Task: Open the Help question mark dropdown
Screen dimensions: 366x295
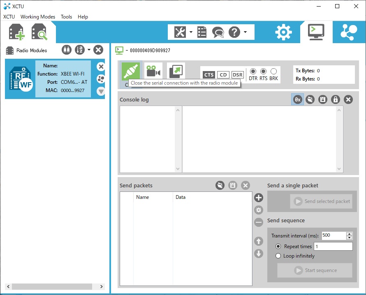Action: tap(245, 32)
